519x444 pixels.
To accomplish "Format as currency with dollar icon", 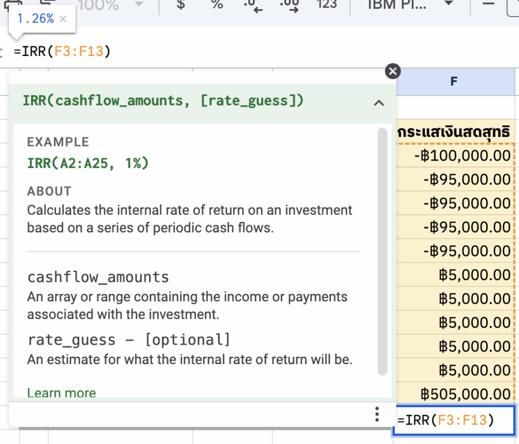I will point(180,4).
